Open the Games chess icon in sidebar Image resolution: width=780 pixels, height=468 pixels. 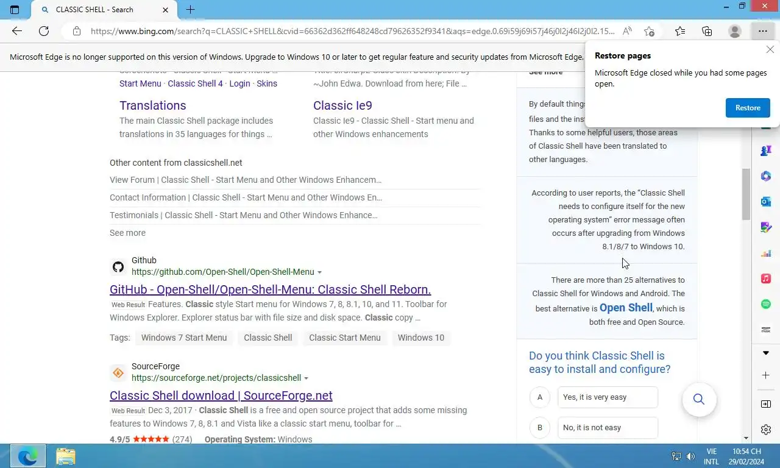766,150
